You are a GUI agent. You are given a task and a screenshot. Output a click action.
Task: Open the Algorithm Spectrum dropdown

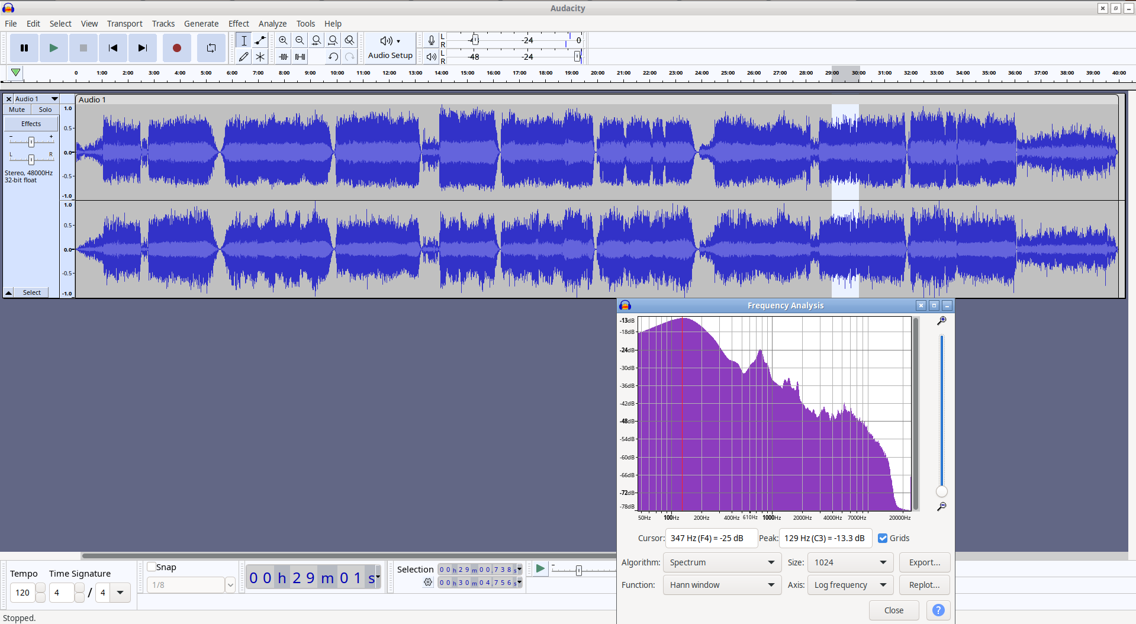click(722, 562)
